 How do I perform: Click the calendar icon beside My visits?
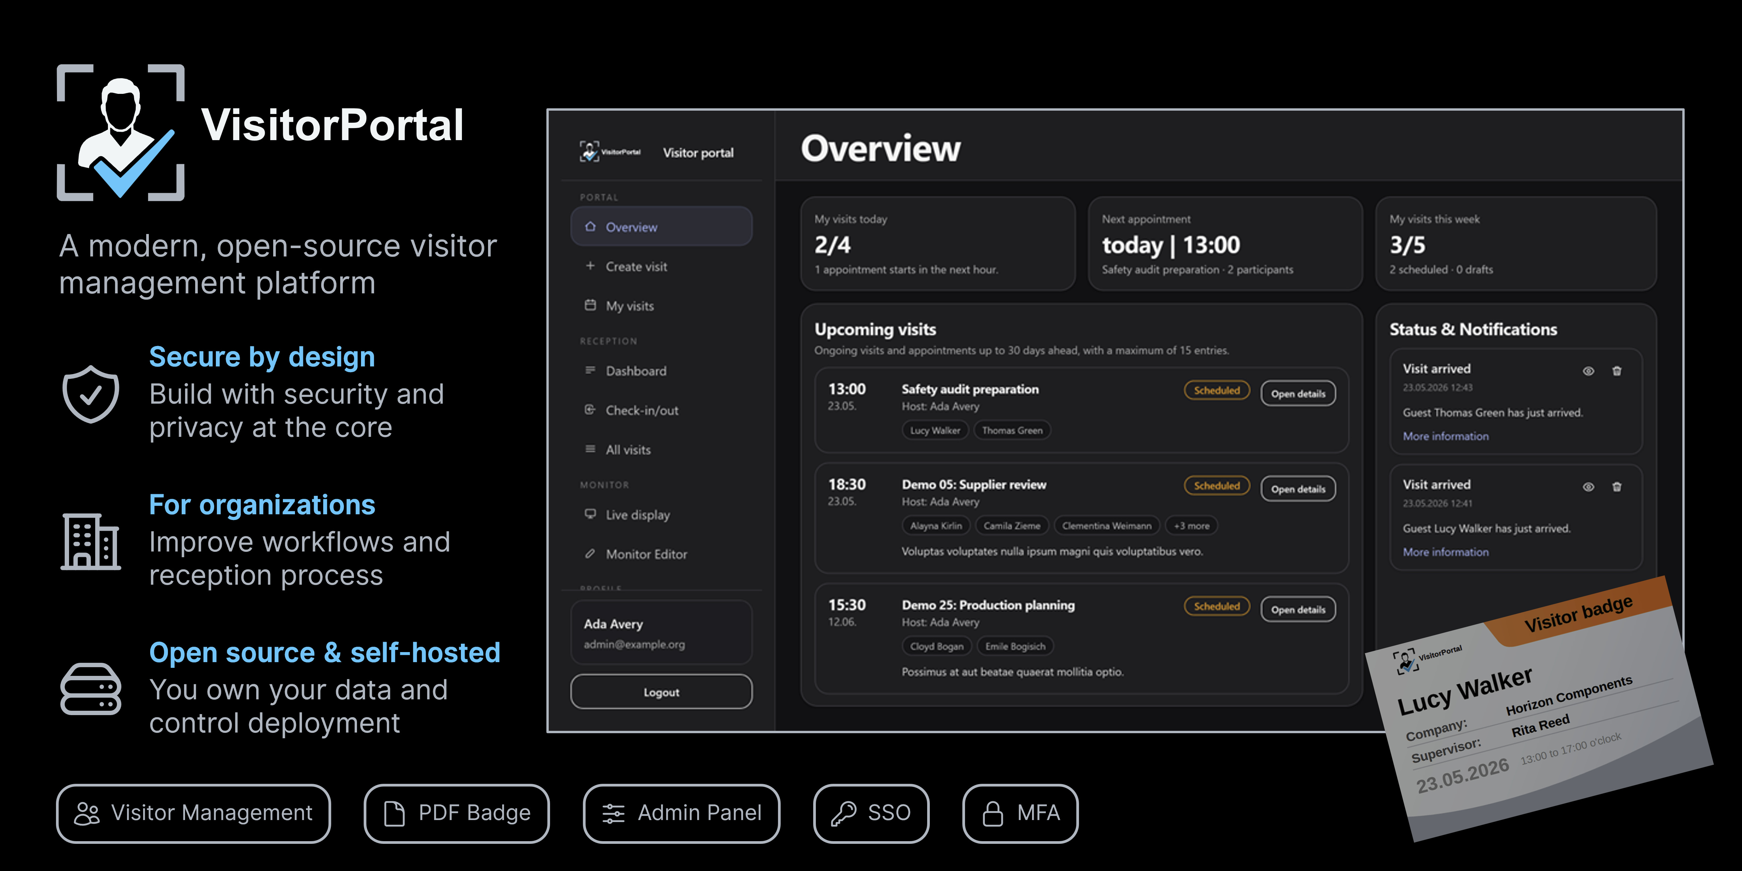[x=590, y=305]
